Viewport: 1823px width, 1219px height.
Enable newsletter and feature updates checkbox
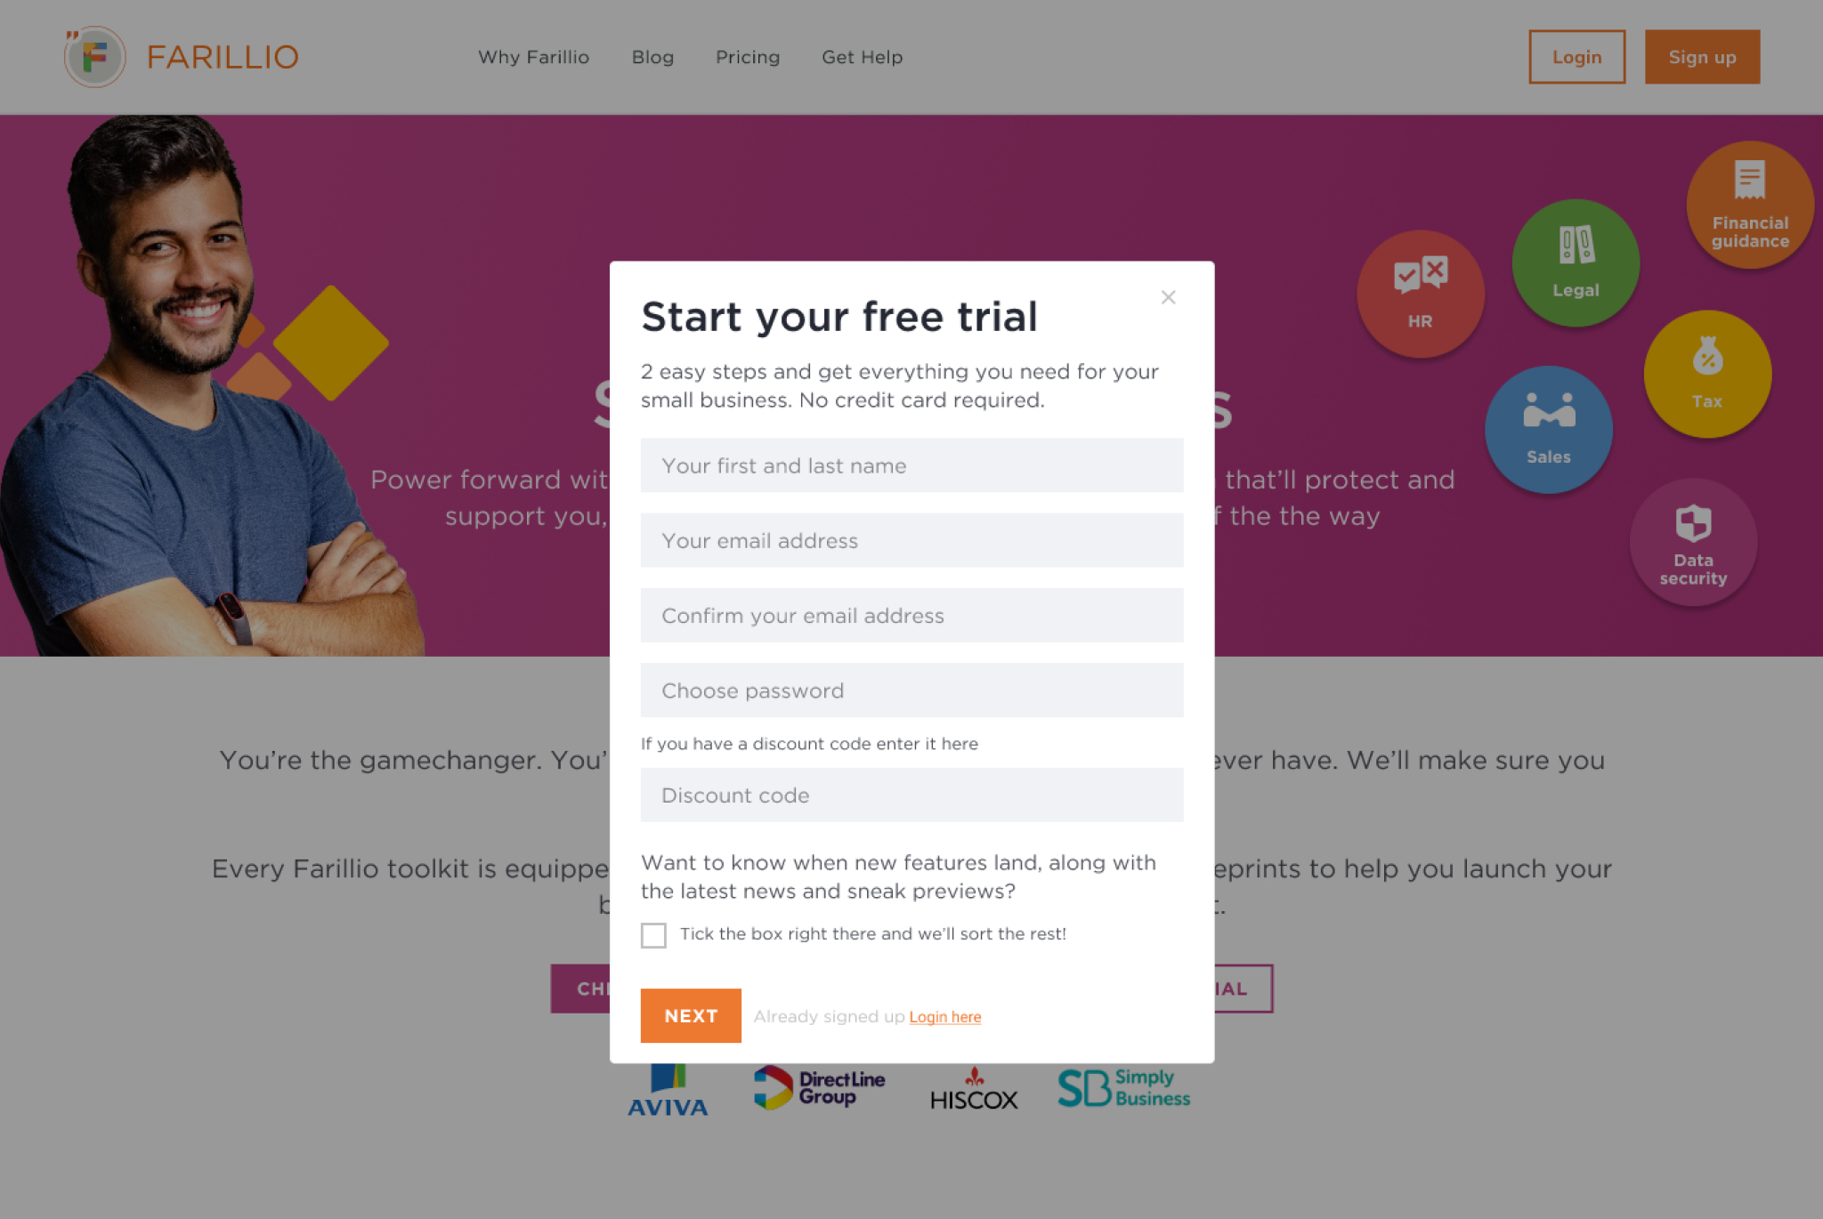coord(652,934)
